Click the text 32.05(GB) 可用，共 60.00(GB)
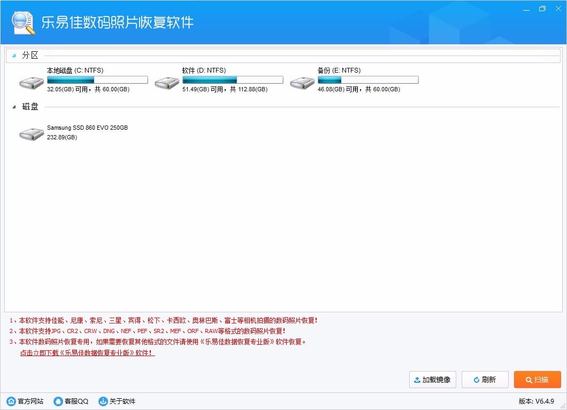The height and width of the screenshot is (410, 567). (88, 89)
